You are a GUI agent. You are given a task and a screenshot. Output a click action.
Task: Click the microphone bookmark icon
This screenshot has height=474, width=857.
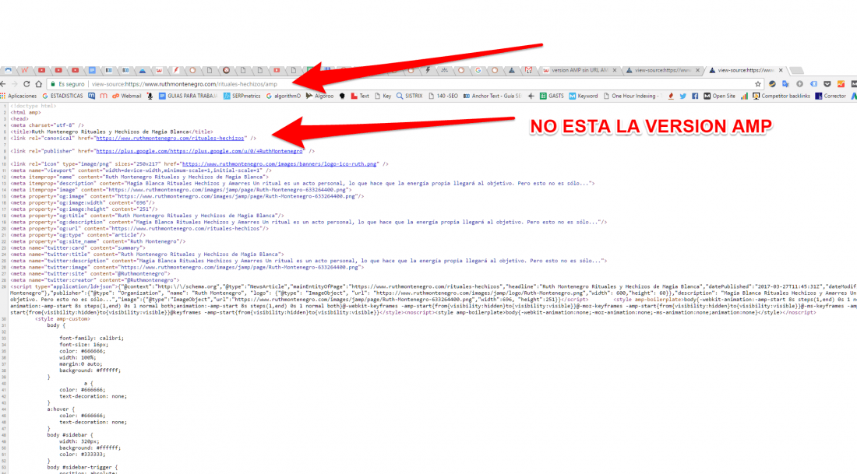pyautogui.click(x=150, y=96)
